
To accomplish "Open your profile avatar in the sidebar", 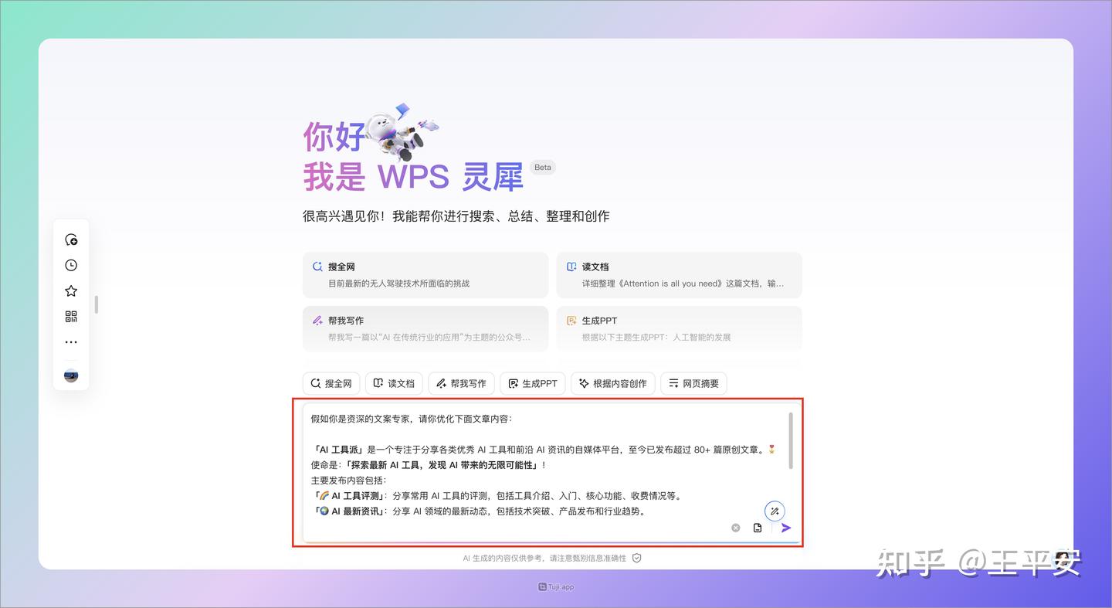I will [70, 376].
